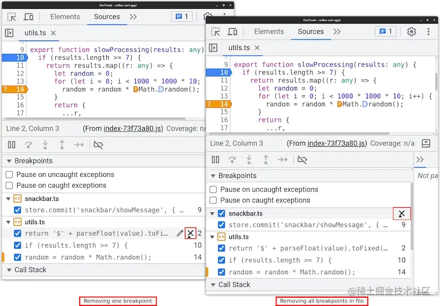Deactivate breakpoints in right window

coord(302,160)
